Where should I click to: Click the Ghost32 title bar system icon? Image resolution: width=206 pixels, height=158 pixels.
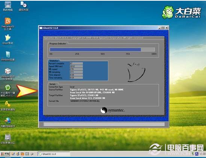pos(41,28)
